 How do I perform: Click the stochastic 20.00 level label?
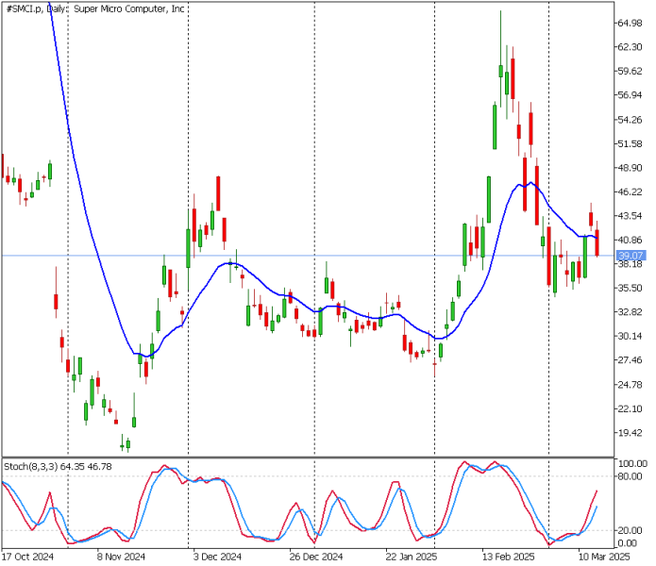(x=630, y=530)
